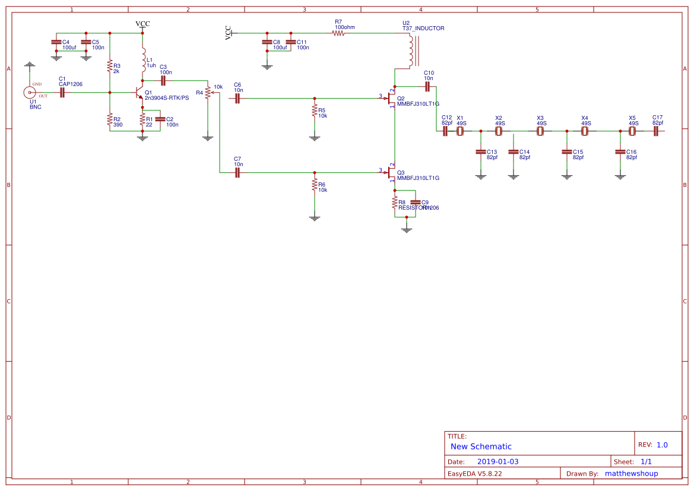Select the U2 T37 inductor coil symbol
The height and width of the screenshot is (491, 694).
click(x=413, y=50)
